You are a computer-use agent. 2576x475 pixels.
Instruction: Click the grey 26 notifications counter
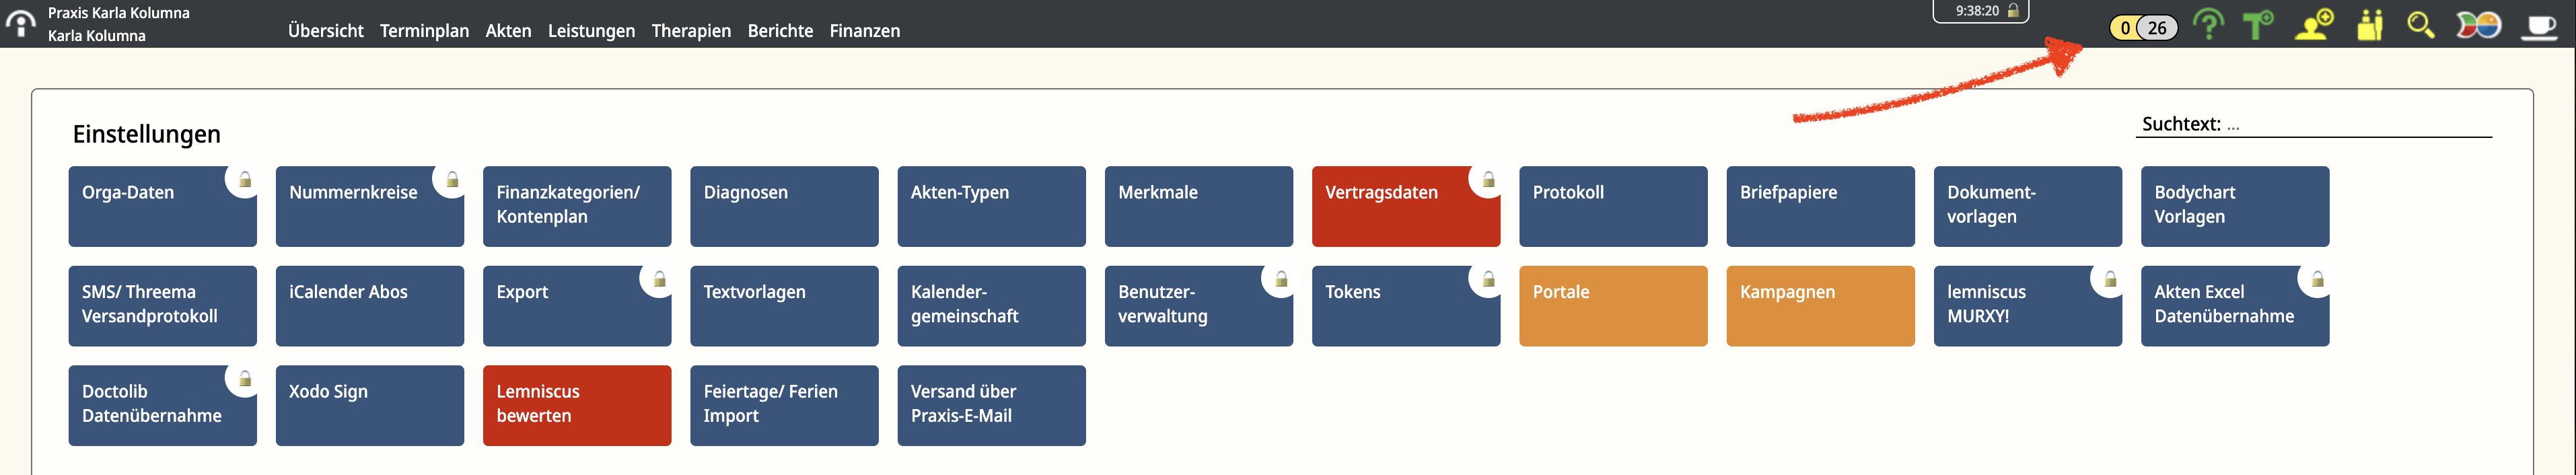tap(2157, 28)
